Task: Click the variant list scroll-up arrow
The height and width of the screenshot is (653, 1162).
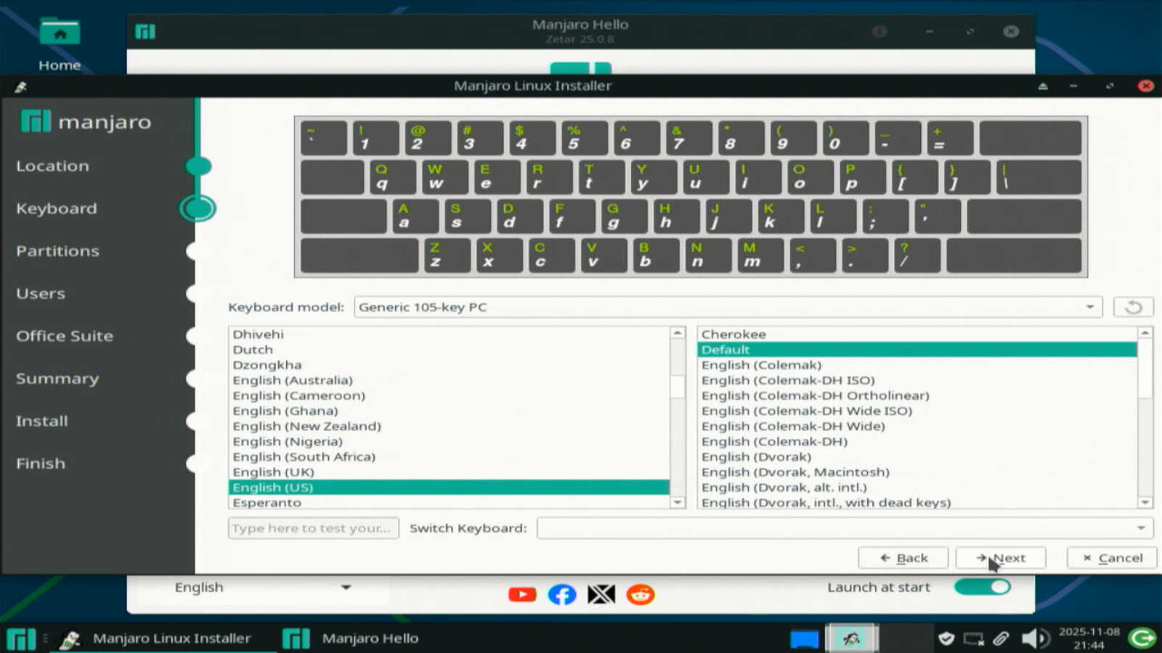Action: (1145, 333)
